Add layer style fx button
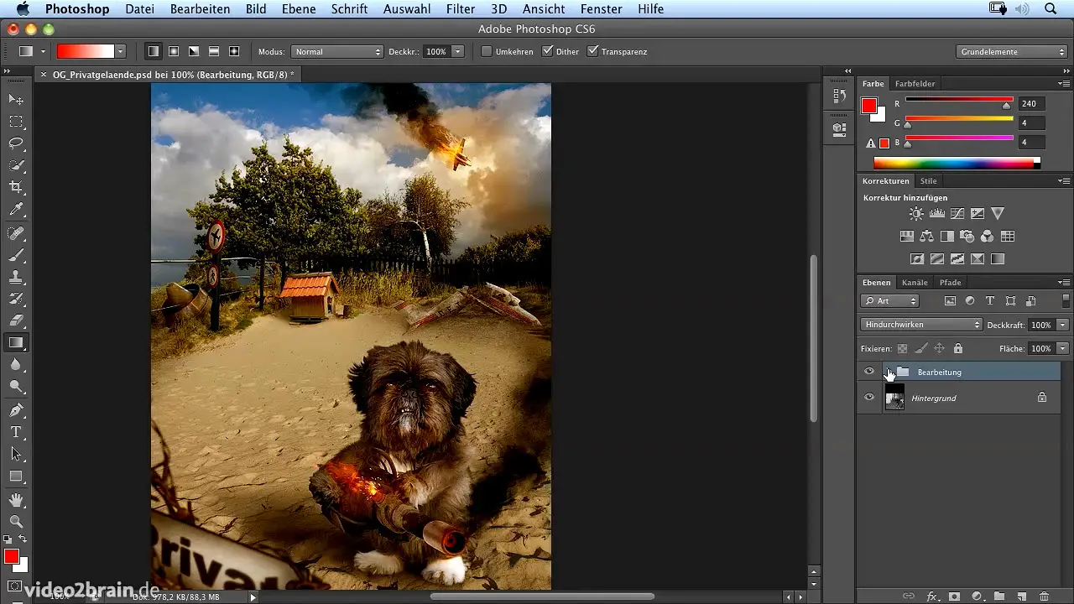1074x604 pixels. coord(931,596)
